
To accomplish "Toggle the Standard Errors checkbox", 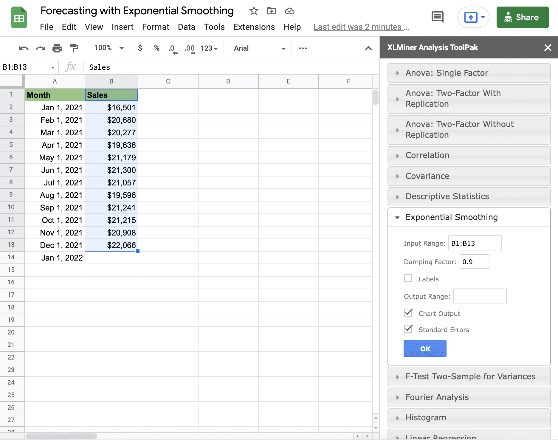I will click(408, 329).
